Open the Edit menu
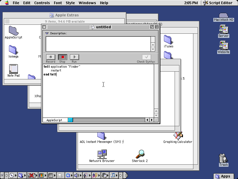This screenshot has height=179, width=238. coord(27,3)
